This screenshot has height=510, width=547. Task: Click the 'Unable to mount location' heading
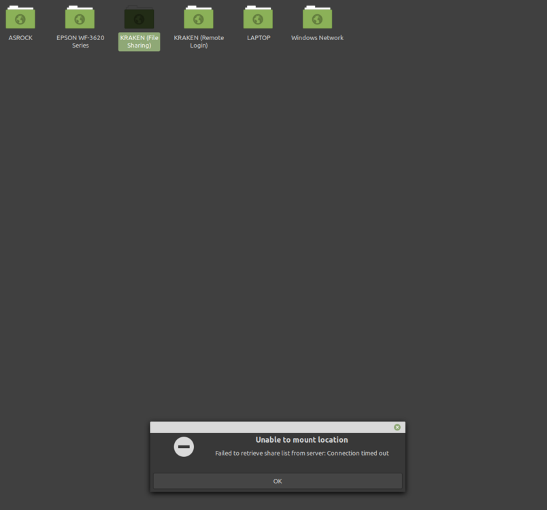pos(302,439)
